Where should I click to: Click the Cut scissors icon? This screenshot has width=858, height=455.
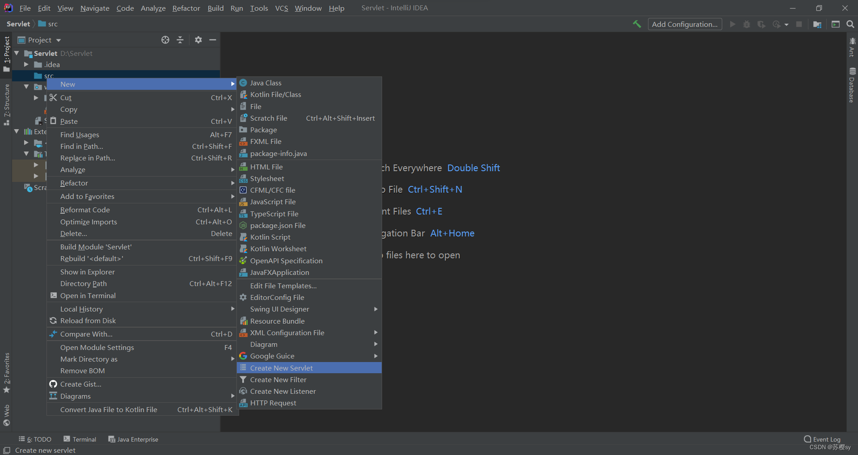coord(53,97)
